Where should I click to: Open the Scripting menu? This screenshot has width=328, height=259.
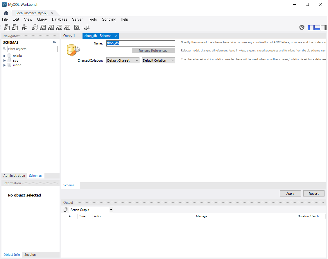(109, 19)
